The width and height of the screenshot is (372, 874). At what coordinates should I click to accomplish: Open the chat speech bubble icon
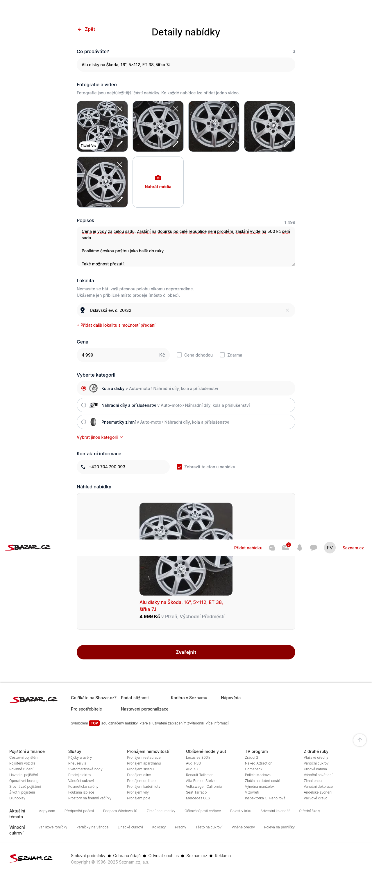(x=314, y=548)
